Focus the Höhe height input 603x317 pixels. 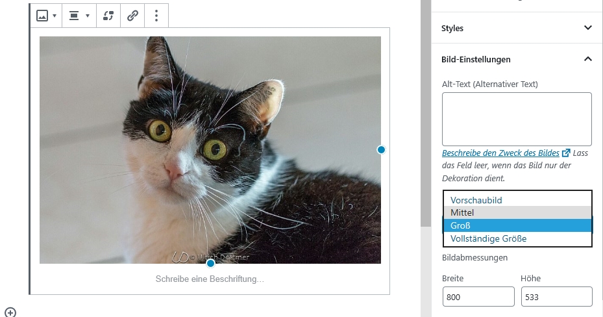pos(556,297)
